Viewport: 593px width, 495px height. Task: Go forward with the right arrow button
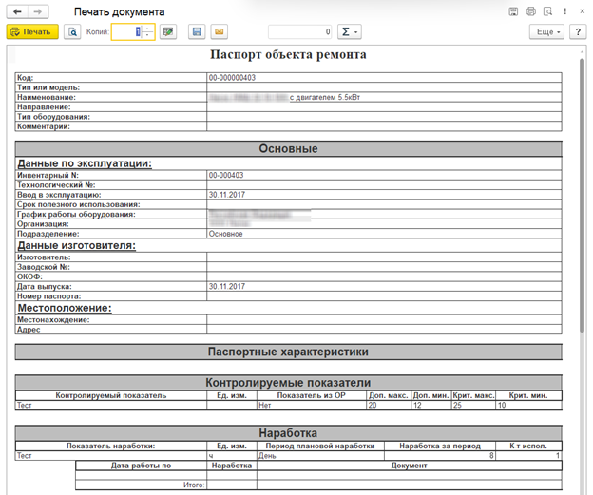click(x=38, y=11)
